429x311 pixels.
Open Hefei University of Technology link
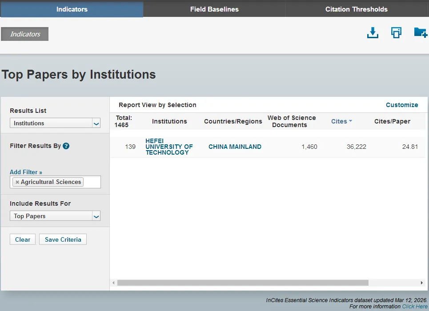click(169, 147)
